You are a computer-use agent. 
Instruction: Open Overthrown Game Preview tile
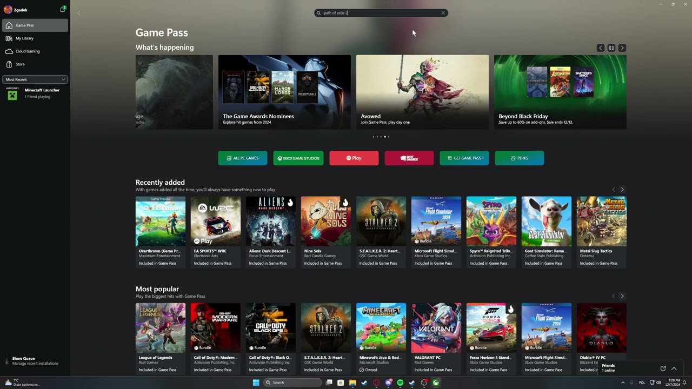pos(161,232)
